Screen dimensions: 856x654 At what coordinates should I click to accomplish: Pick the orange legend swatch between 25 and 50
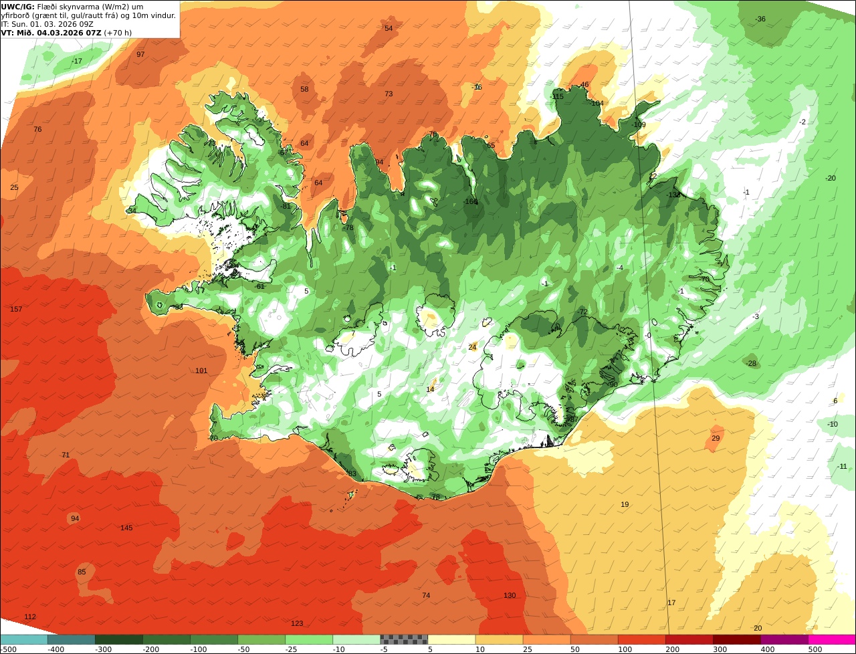coord(546,639)
